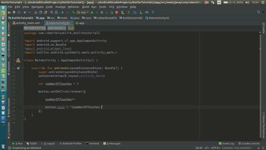Open the Build menu
266x150 pixels.
coord(86,7)
